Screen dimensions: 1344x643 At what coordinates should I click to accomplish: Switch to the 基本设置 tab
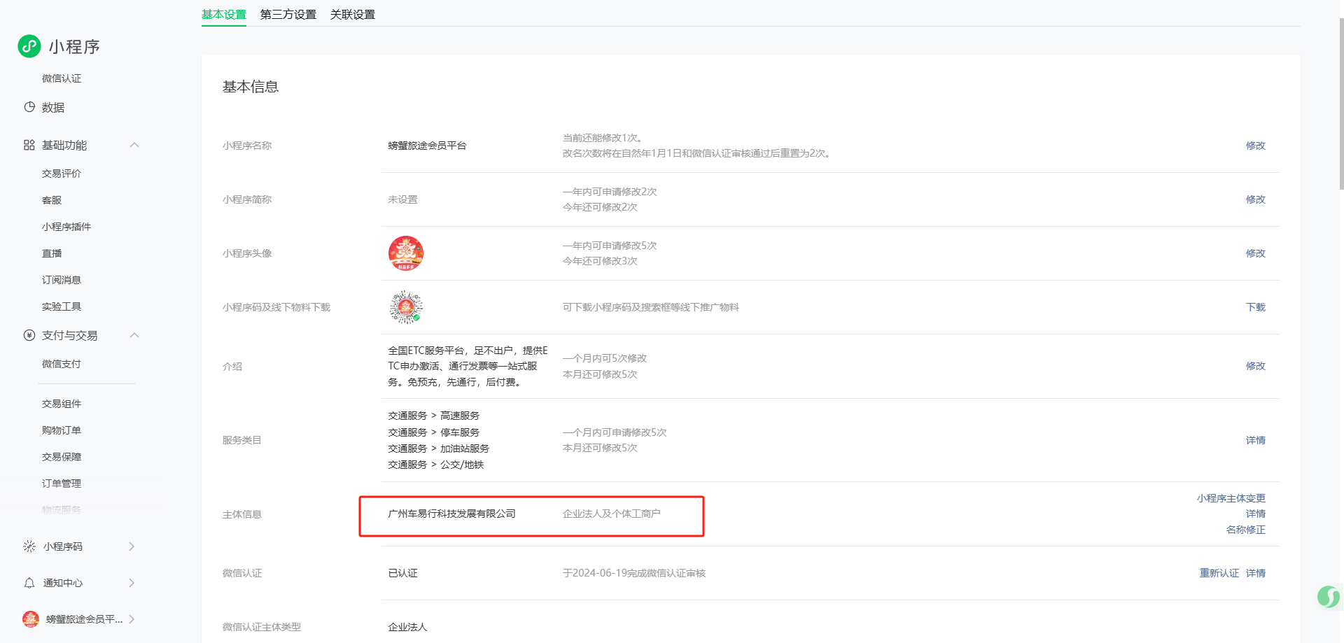[x=224, y=15]
